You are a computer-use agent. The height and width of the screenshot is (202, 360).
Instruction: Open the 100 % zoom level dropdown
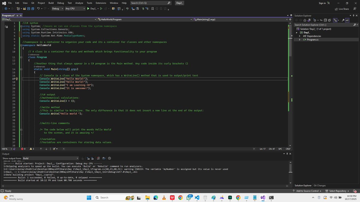[7, 149]
